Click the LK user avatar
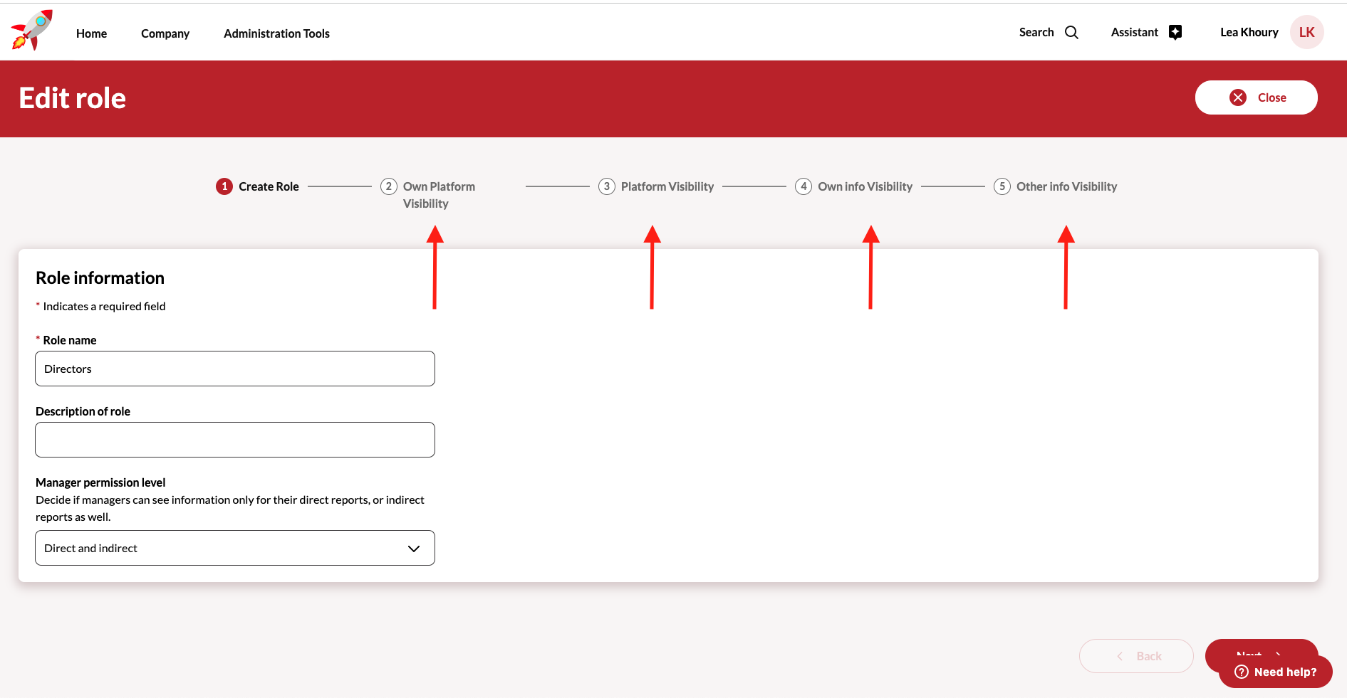Viewport: 1347px width, 698px height. coord(1306,33)
